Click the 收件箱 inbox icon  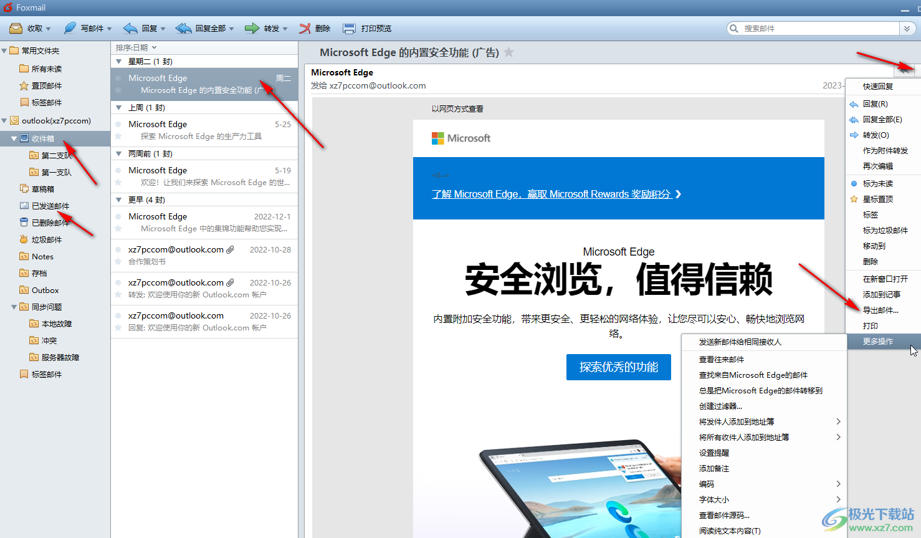tap(24, 138)
